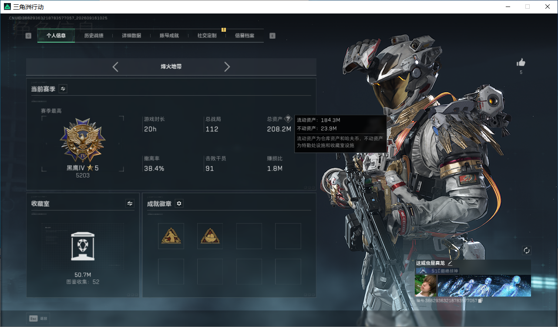Click the skeleton banner image
The height and width of the screenshot is (327, 558).
click(484, 285)
